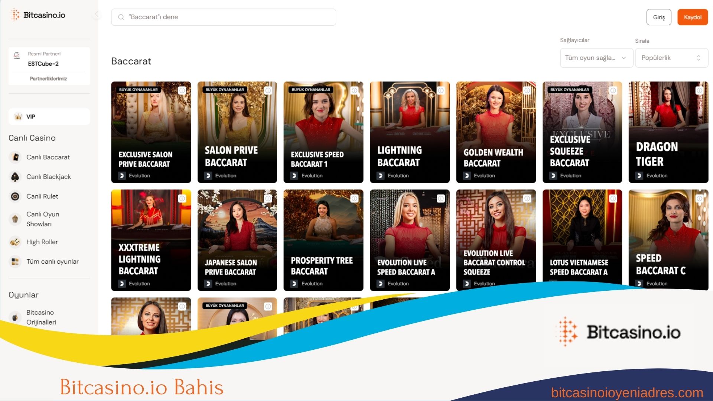Click the Kaydol register button
Screen dimensions: 713x401
point(693,17)
